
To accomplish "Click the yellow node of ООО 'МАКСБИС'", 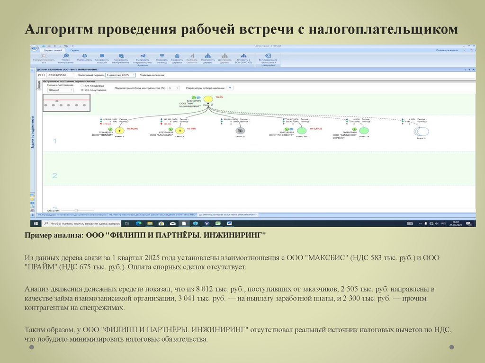I will 180,131.
